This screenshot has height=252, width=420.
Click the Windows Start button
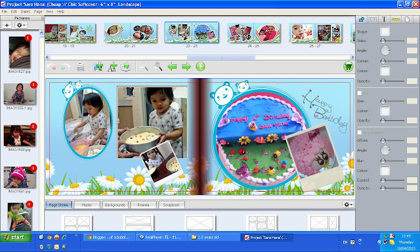click(x=16, y=238)
